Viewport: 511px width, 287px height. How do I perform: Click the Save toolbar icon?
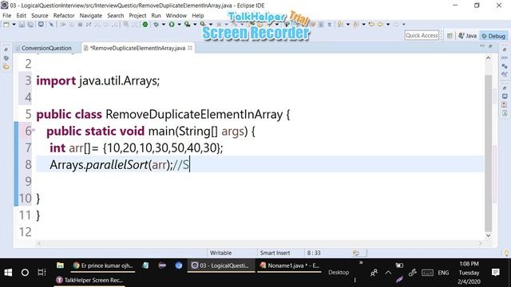[22, 25]
